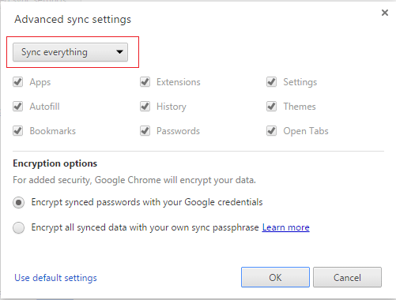Toggle the Extensions checkbox

(x=145, y=82)
